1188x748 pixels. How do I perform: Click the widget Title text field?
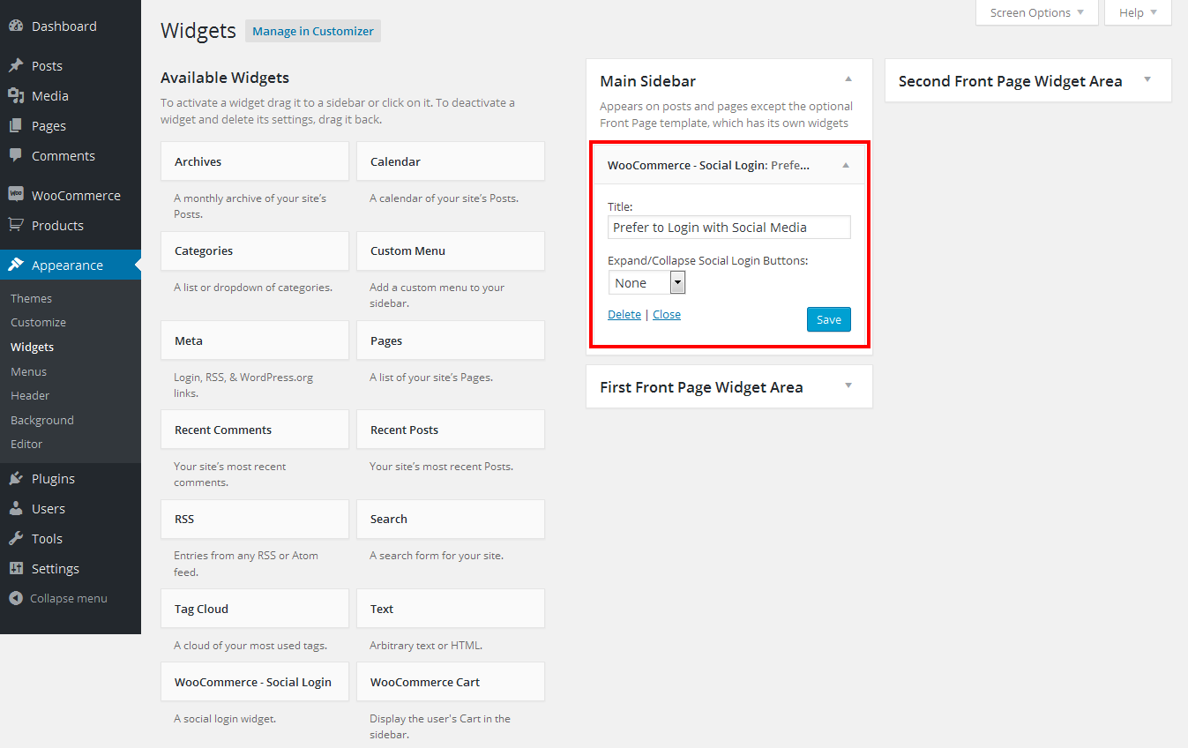(x=729, y=228)
